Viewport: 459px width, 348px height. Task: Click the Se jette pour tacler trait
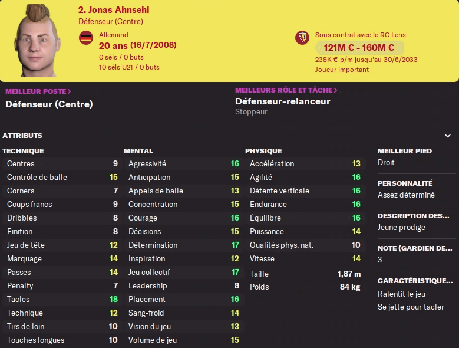[411, 307]
